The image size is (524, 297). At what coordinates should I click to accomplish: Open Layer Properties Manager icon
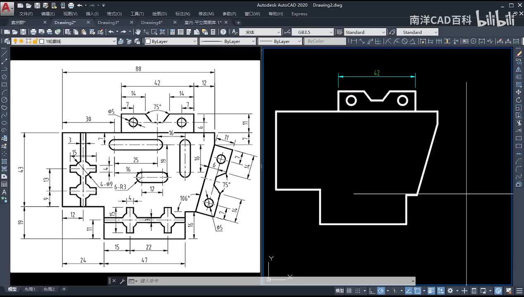point(7,41)
